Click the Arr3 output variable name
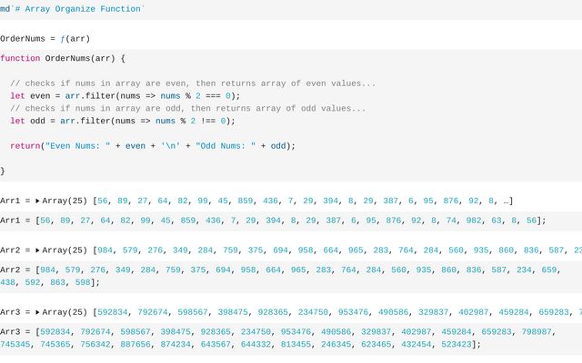 pyautogui.click(x=11, y=312)
